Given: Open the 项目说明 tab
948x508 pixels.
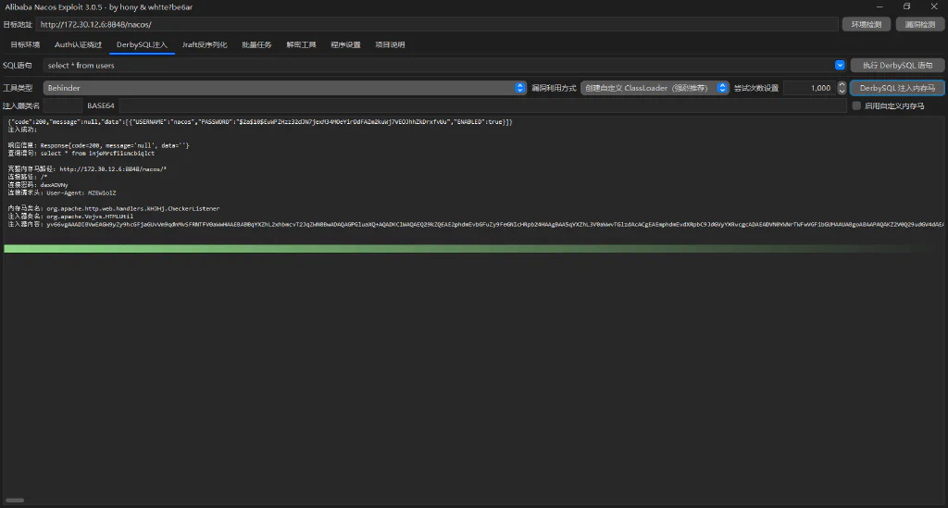Looking at the screenshot, I should tap(390, 44).
